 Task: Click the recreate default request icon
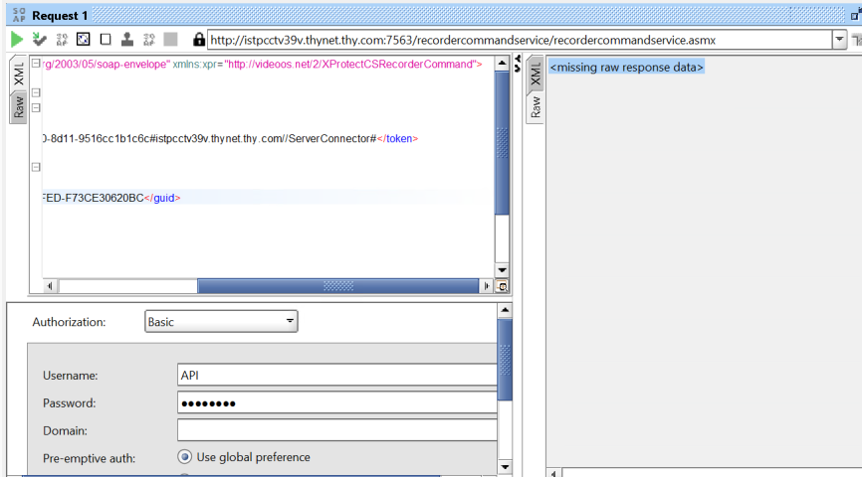(x=84, y=40)
